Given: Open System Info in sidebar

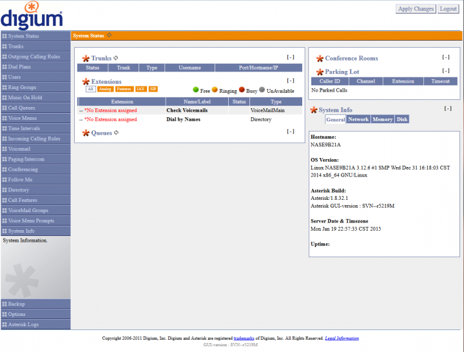Looking at the screenshot, I should pyautogui.click(x=35, y=231).
